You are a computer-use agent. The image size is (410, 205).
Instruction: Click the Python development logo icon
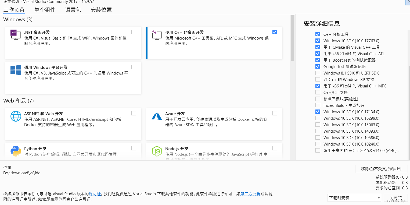pyautogui.click(x=16, y=151)
